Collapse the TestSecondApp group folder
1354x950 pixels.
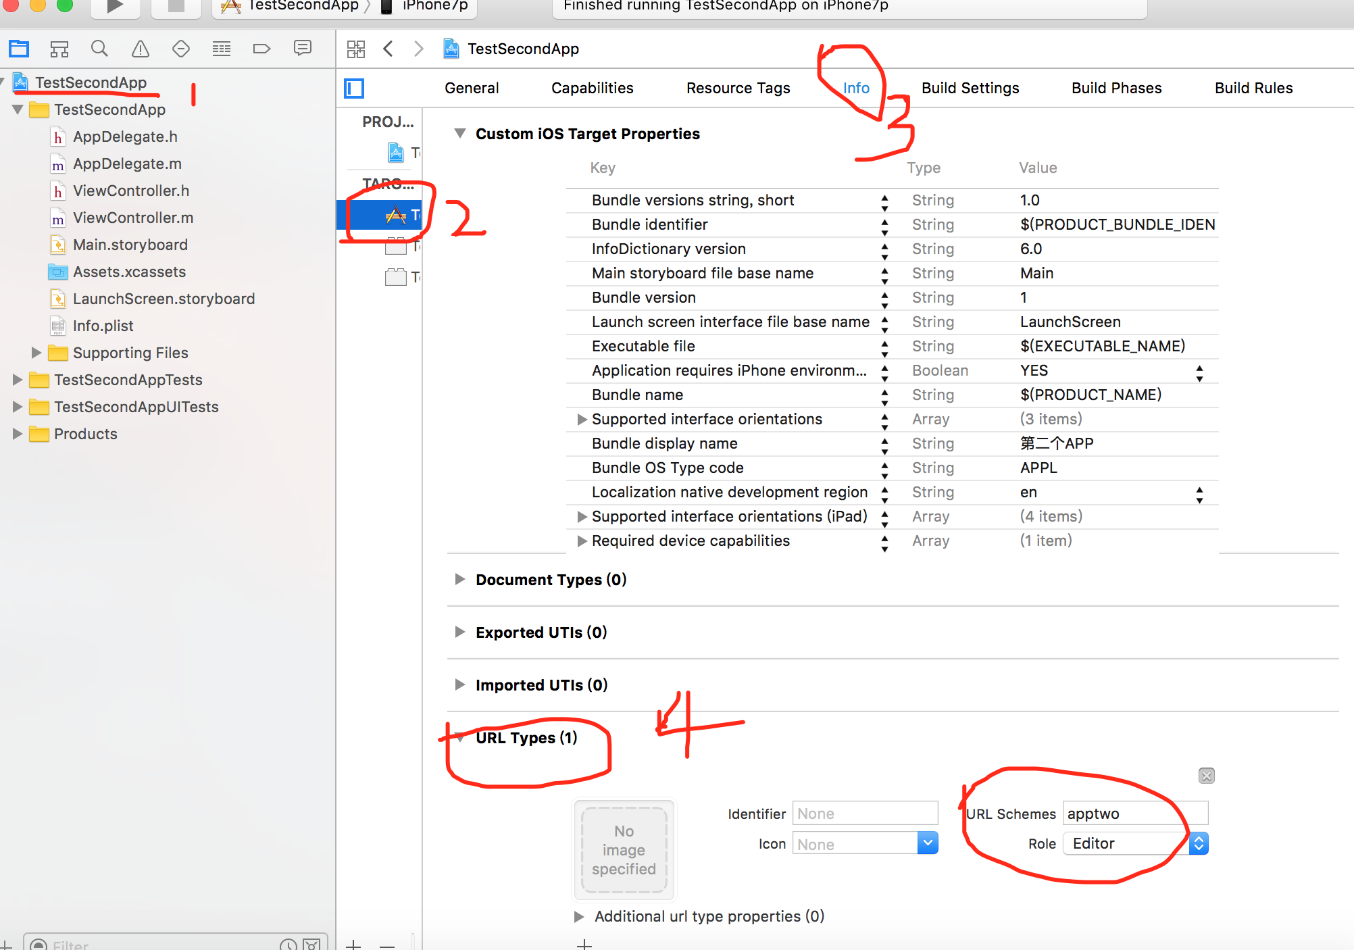pos(18,109)
